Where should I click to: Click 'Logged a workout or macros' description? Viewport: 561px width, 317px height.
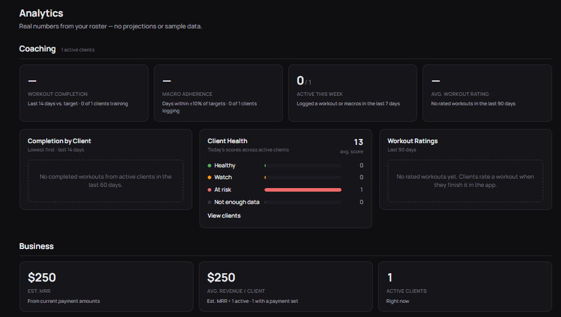tap(348, 103)
